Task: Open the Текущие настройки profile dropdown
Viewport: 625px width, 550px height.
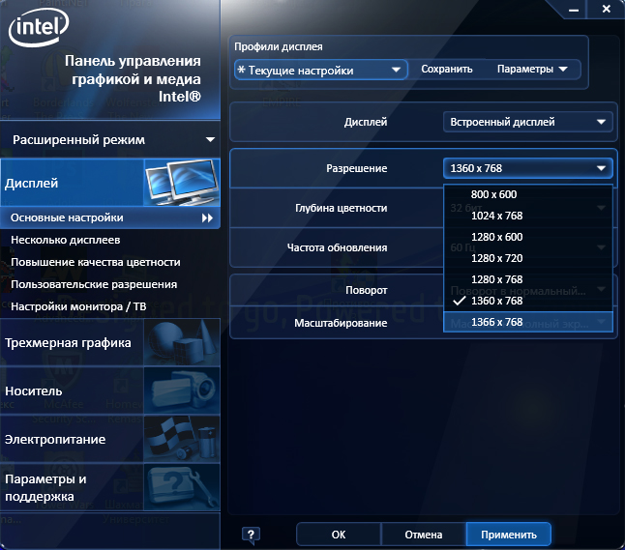Action: pos(320,71)
